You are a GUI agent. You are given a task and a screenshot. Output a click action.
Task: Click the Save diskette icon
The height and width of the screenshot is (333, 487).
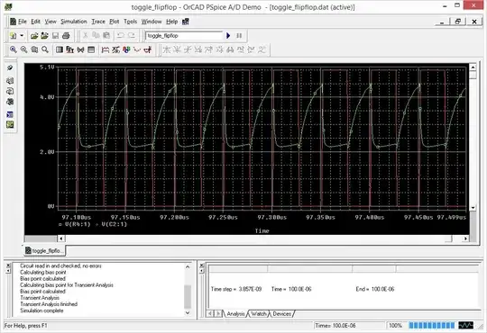point(55,36)
